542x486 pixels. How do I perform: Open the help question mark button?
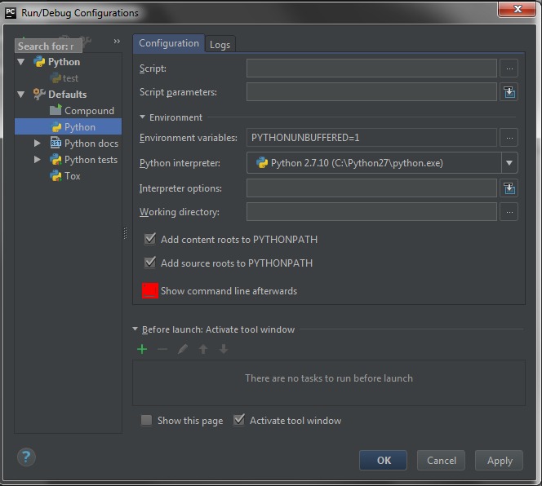point(26,457)
